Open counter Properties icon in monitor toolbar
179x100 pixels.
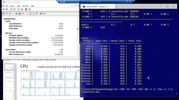coord(34,14)
